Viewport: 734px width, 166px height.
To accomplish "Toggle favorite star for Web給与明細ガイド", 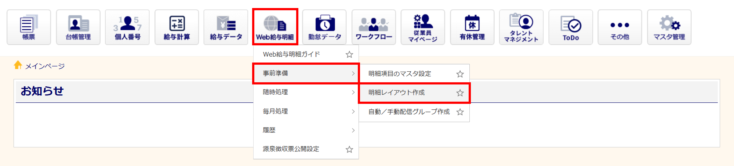I will [349, 54].
